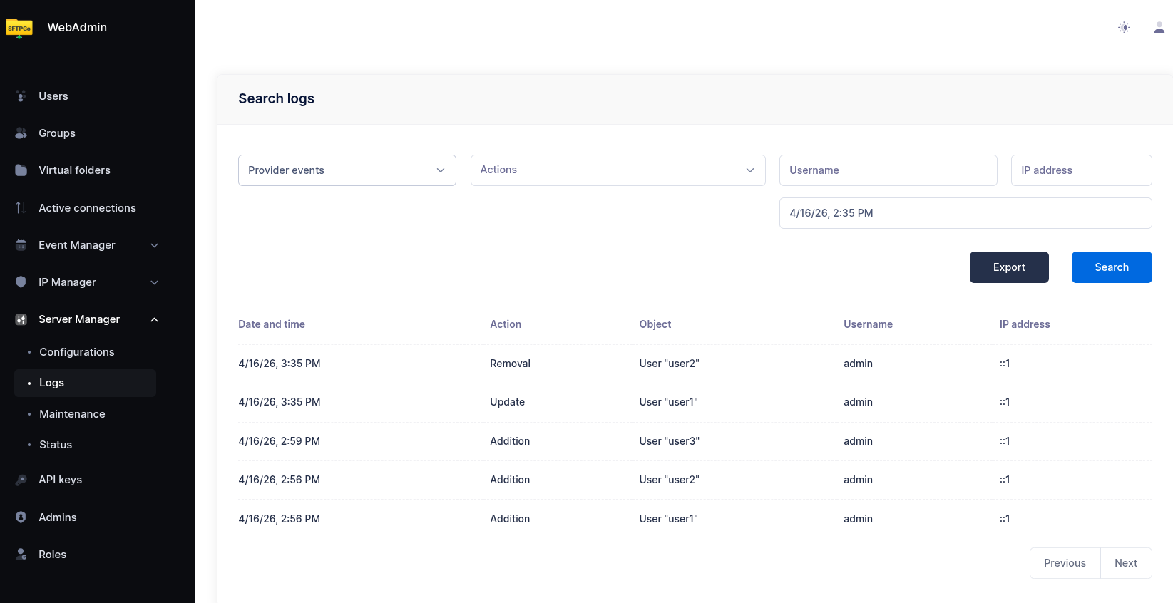The image size is (1173, 603).
Task: Open the Actions filter dropdown
Action: click(618, 170)
